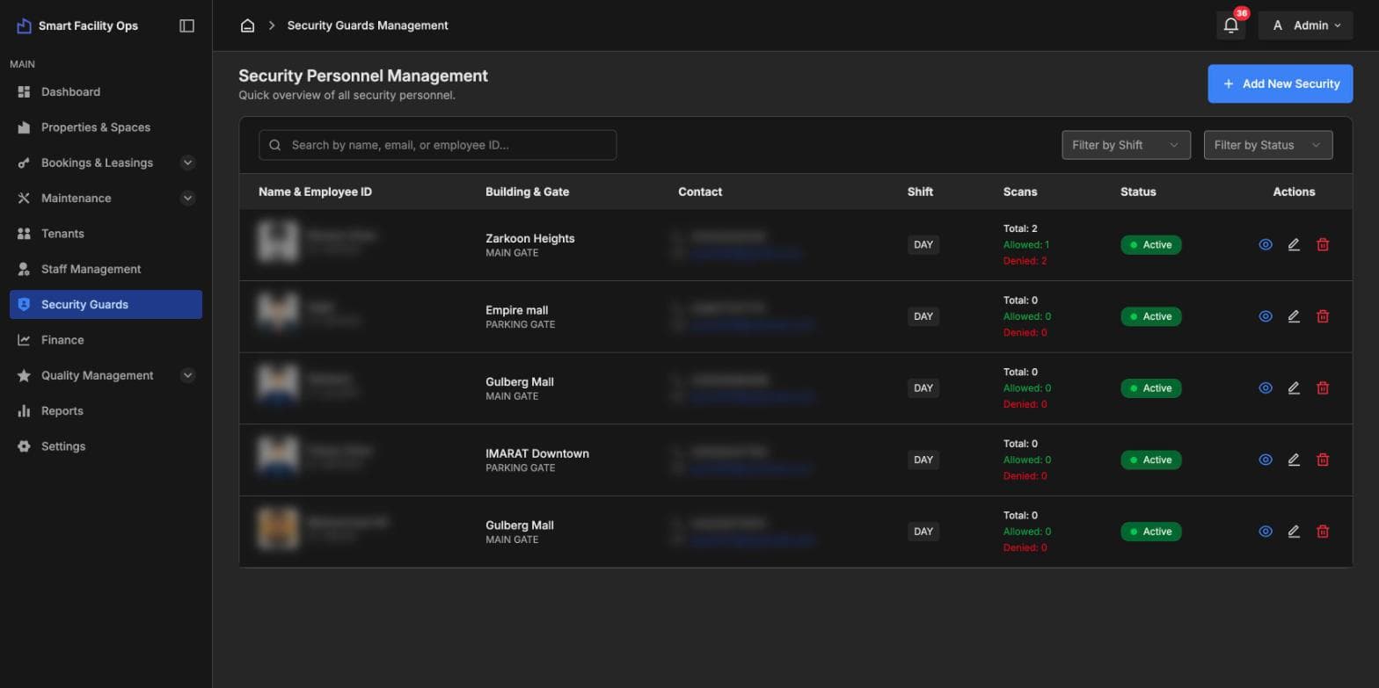
Task: Open Staff Management page
Action: (x=106, y=269)
